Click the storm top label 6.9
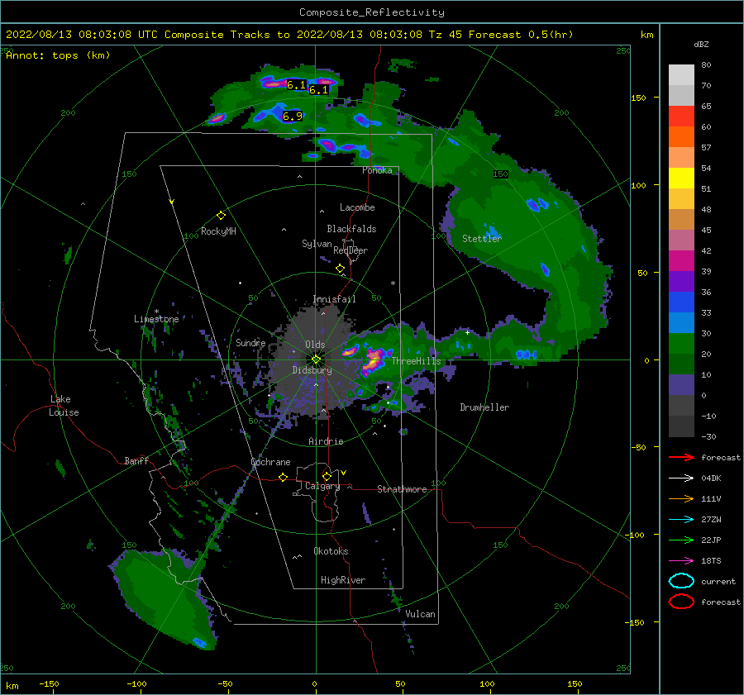This screenshot has height=695, width=744. [x=293, y=117]
